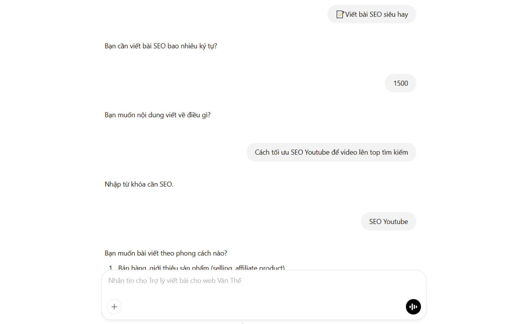
Task: Click the prompt 'Nhập từ khóa cần SEO.'
Action: [x=139, y=184]
